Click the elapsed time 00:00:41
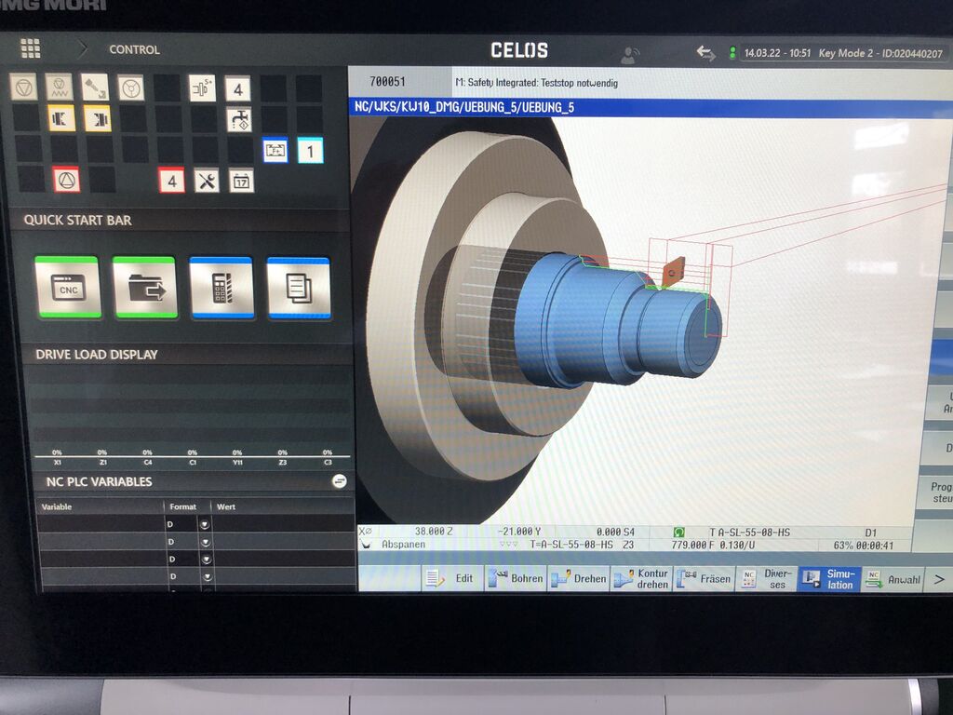Image resolution: width=953 pixels, height=715 pixels. [x=875, y=546]
